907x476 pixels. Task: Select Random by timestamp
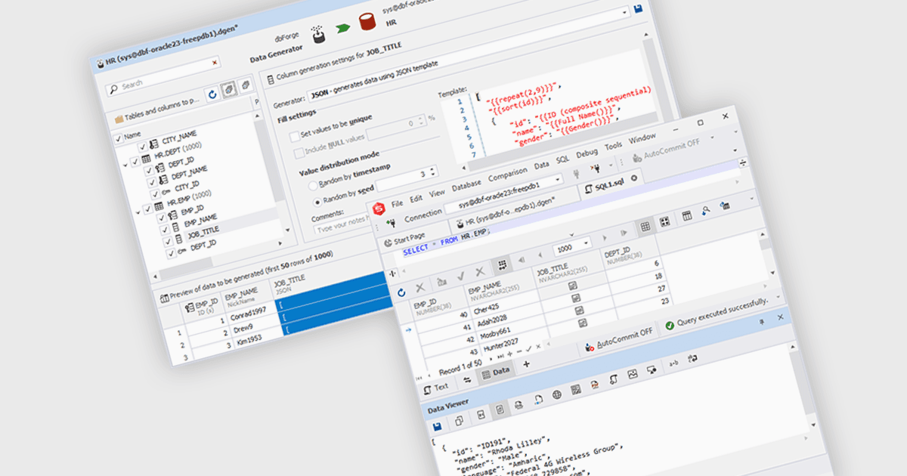point(314,185)
